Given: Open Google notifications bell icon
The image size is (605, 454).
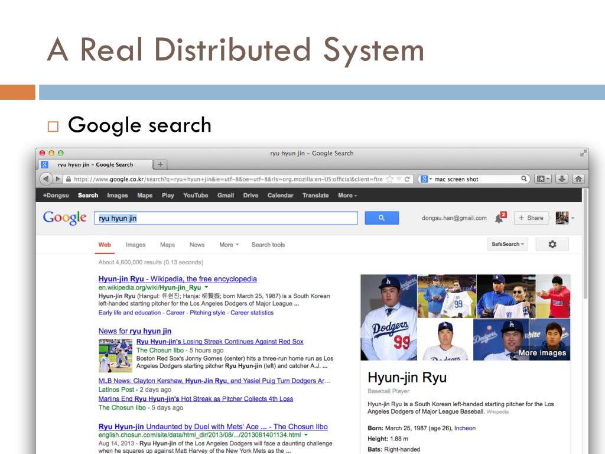Looking at the screenshot, I should [x=500, y=218].
